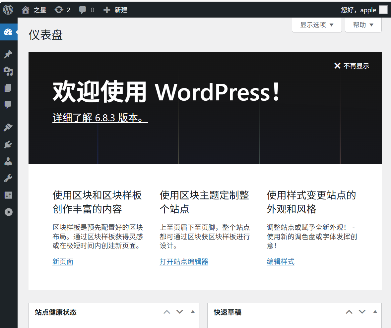Open Media library icon in sidebar
391x328 pixels.
(x=8, y=72)
